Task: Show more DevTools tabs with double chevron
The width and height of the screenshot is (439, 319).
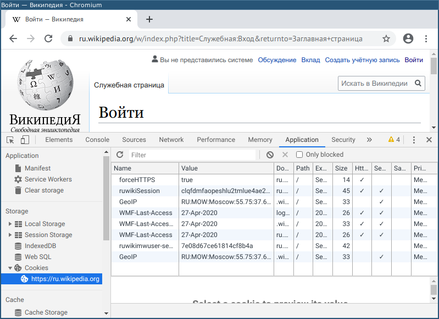Action: pyautogui.click(x=369, y=140)
